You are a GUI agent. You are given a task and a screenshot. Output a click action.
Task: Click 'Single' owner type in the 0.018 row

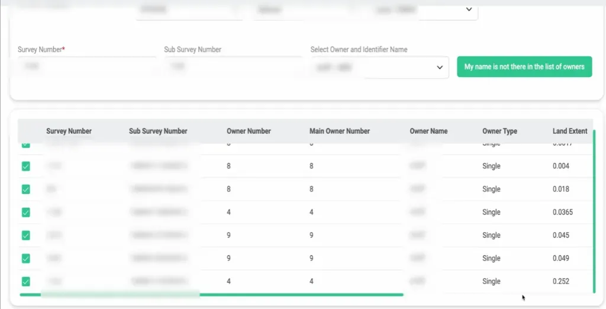[x=491, y=189]
